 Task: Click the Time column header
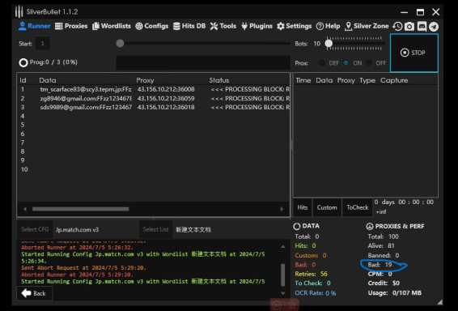point(303,80)
